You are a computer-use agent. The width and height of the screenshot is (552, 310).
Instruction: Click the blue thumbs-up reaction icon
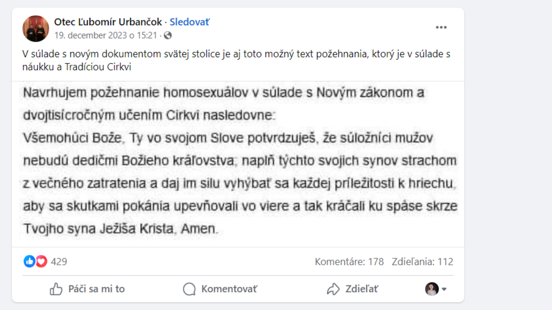coord(29,261)
